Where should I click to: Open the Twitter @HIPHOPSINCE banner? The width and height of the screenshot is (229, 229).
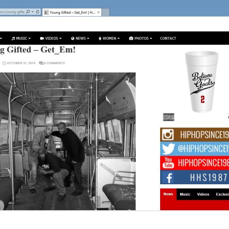[195, 148]
